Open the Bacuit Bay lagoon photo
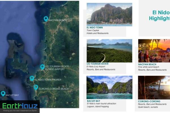Viewport: 170px width, 113px height. click(109, 87)
